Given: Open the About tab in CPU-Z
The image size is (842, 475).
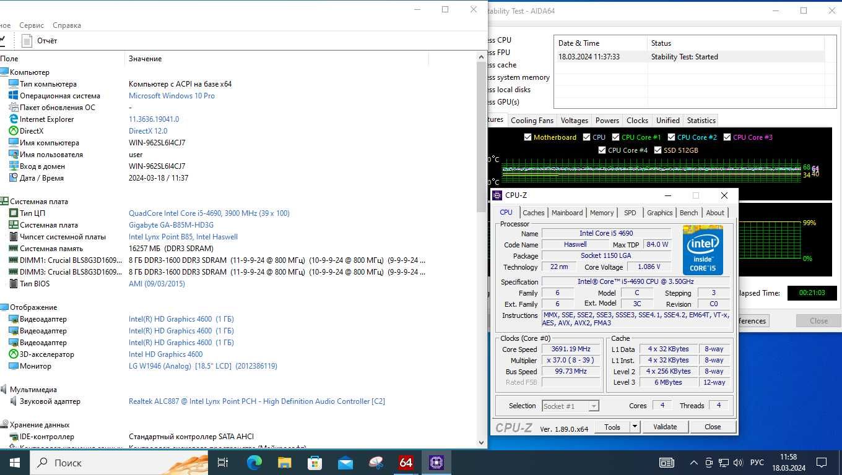Looking at the screenshot, I should (x=715, y=213).
